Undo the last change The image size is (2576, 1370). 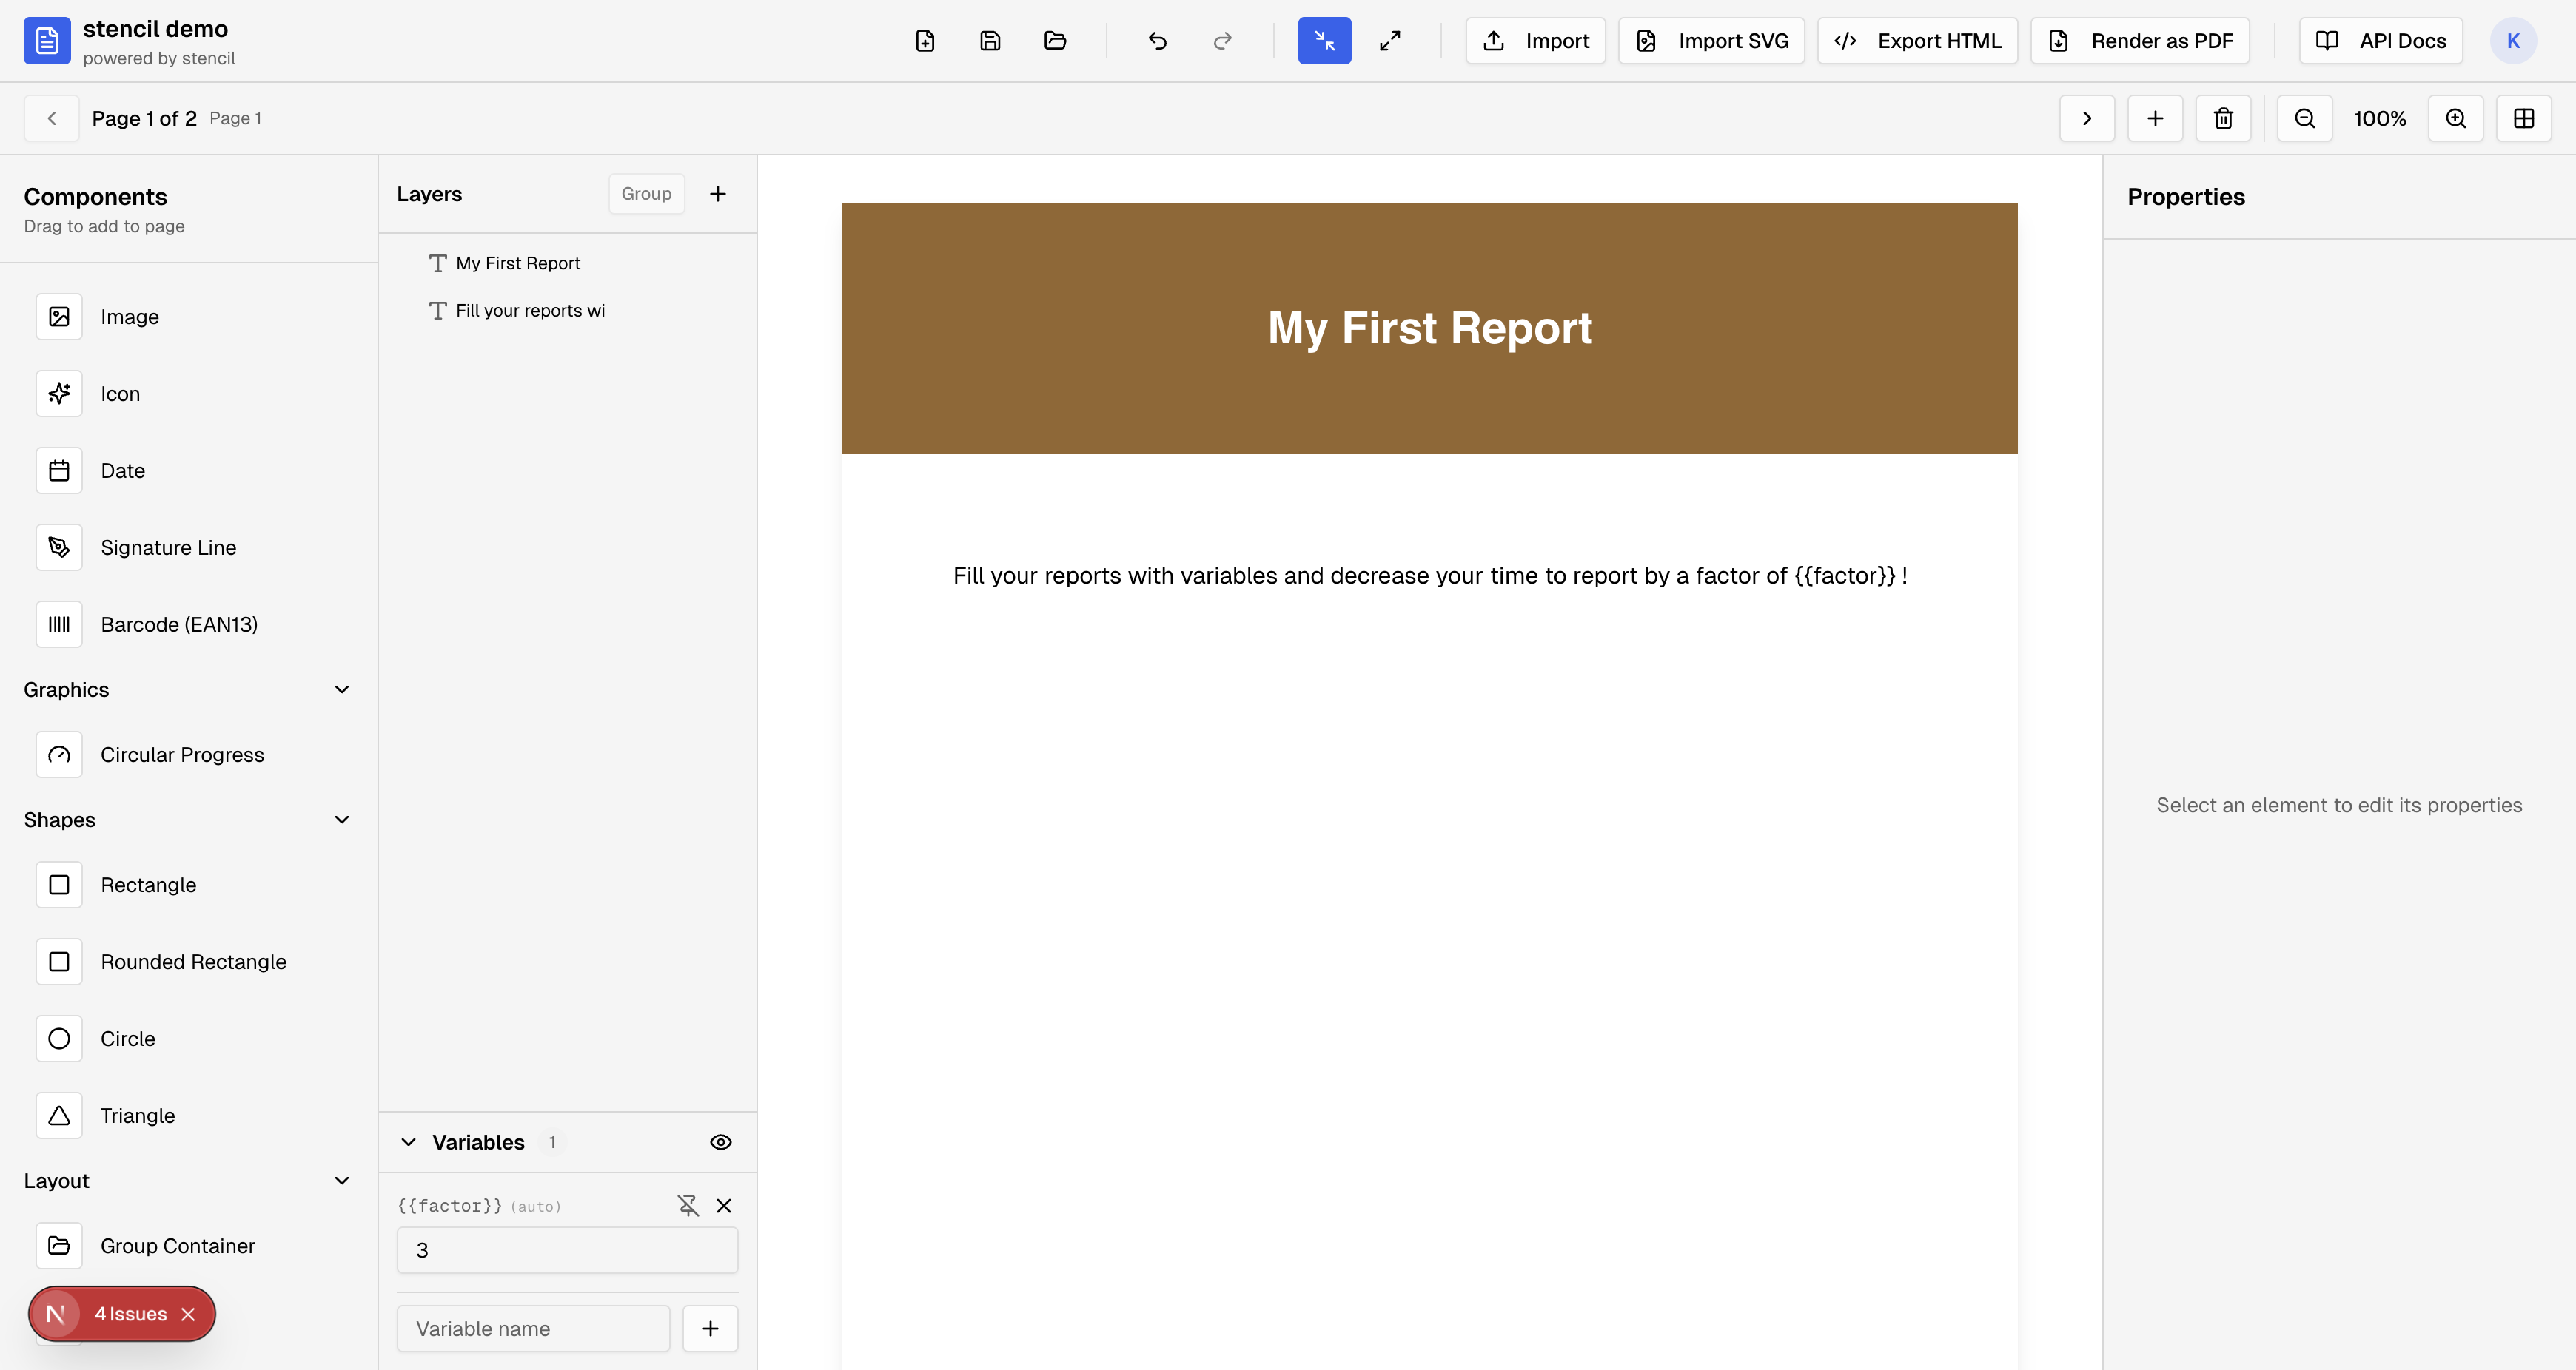pos(1157,40)
